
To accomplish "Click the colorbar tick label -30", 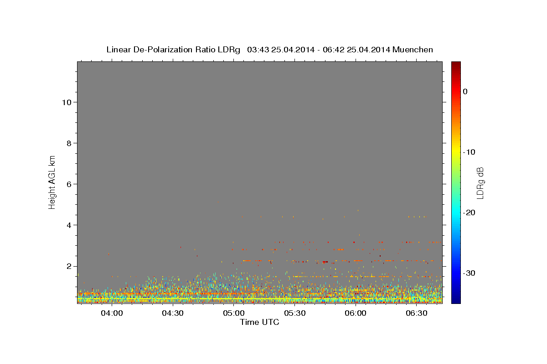I will (470, 273).
